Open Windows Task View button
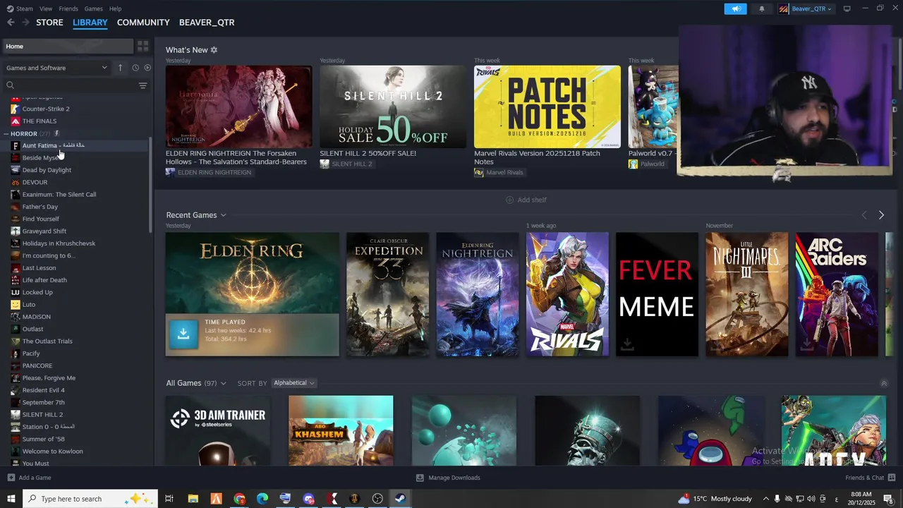 (169, 499)
